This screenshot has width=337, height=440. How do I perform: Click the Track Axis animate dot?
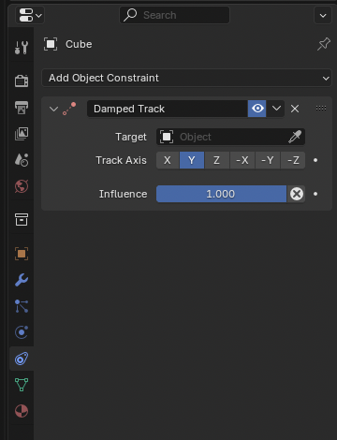(x=315, y=160)
